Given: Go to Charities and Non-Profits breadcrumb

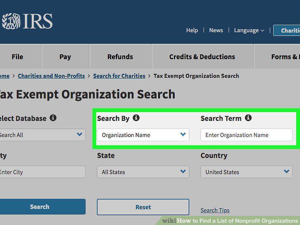Looking at the screenshot, I should click(x=51, y=76).
